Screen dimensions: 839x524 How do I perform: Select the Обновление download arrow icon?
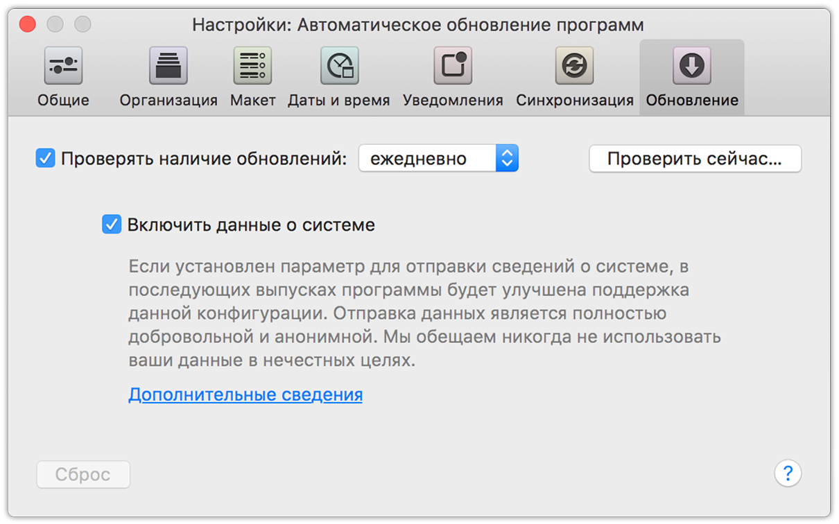click(692, 66)
